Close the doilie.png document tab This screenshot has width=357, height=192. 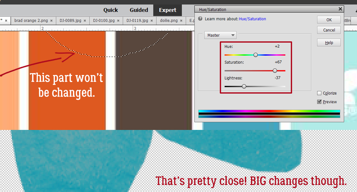(181, 21)
